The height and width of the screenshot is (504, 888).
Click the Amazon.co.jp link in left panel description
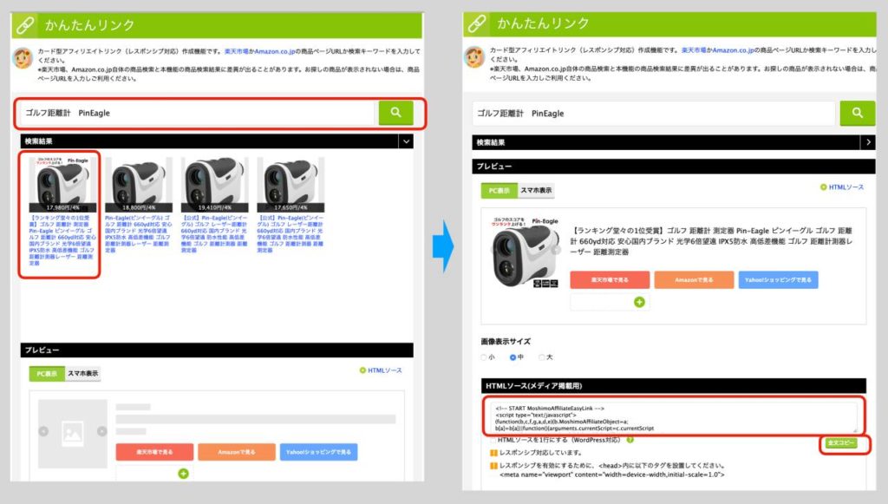coord(275,51)
